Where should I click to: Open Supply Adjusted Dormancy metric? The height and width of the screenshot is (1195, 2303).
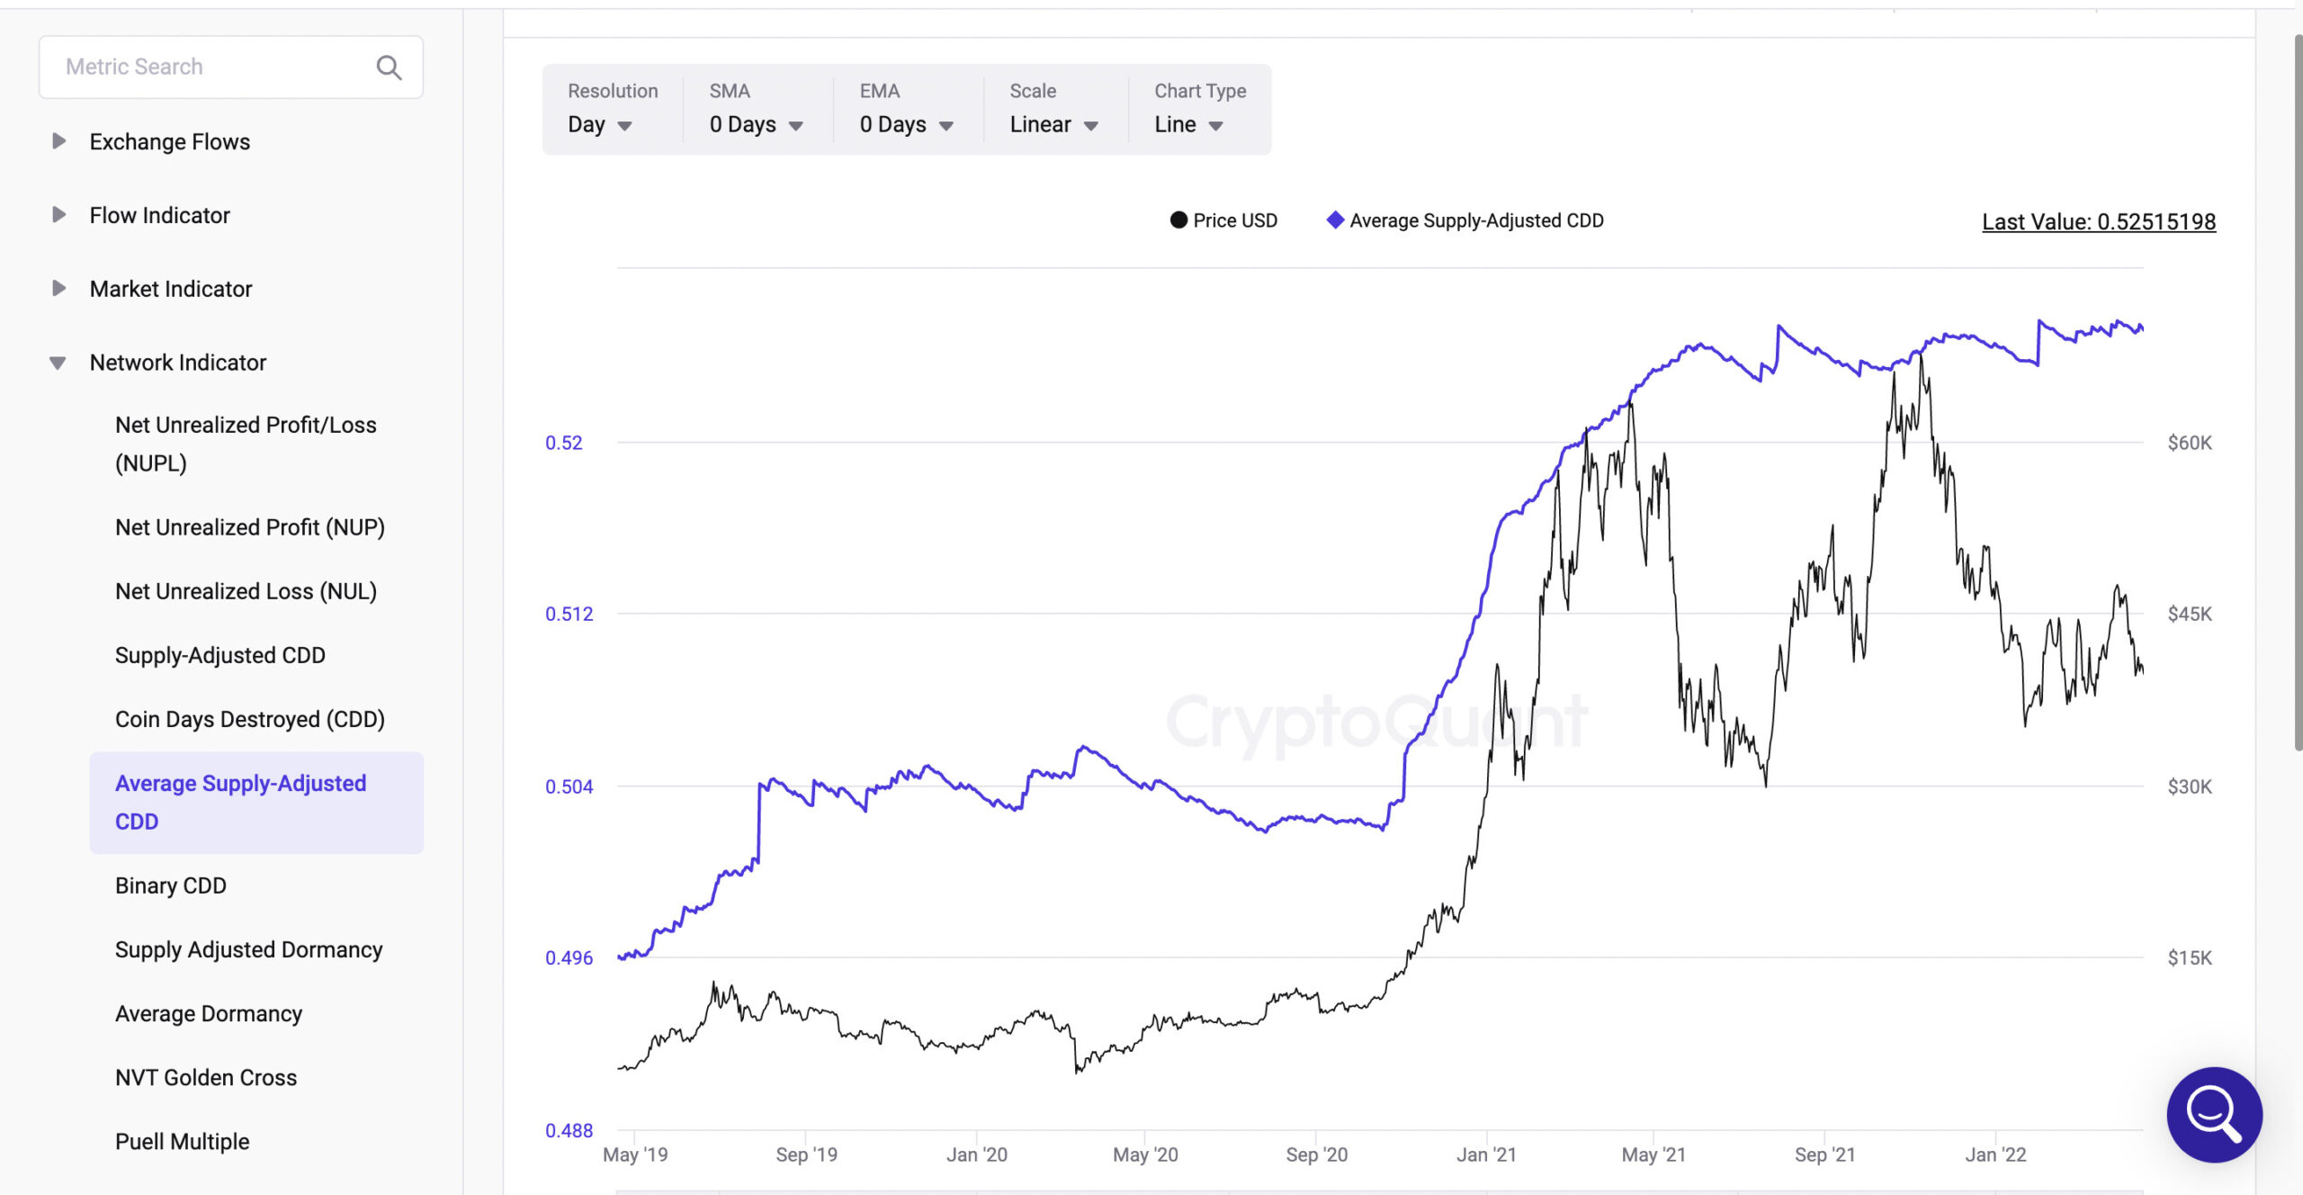coord(248,949)
